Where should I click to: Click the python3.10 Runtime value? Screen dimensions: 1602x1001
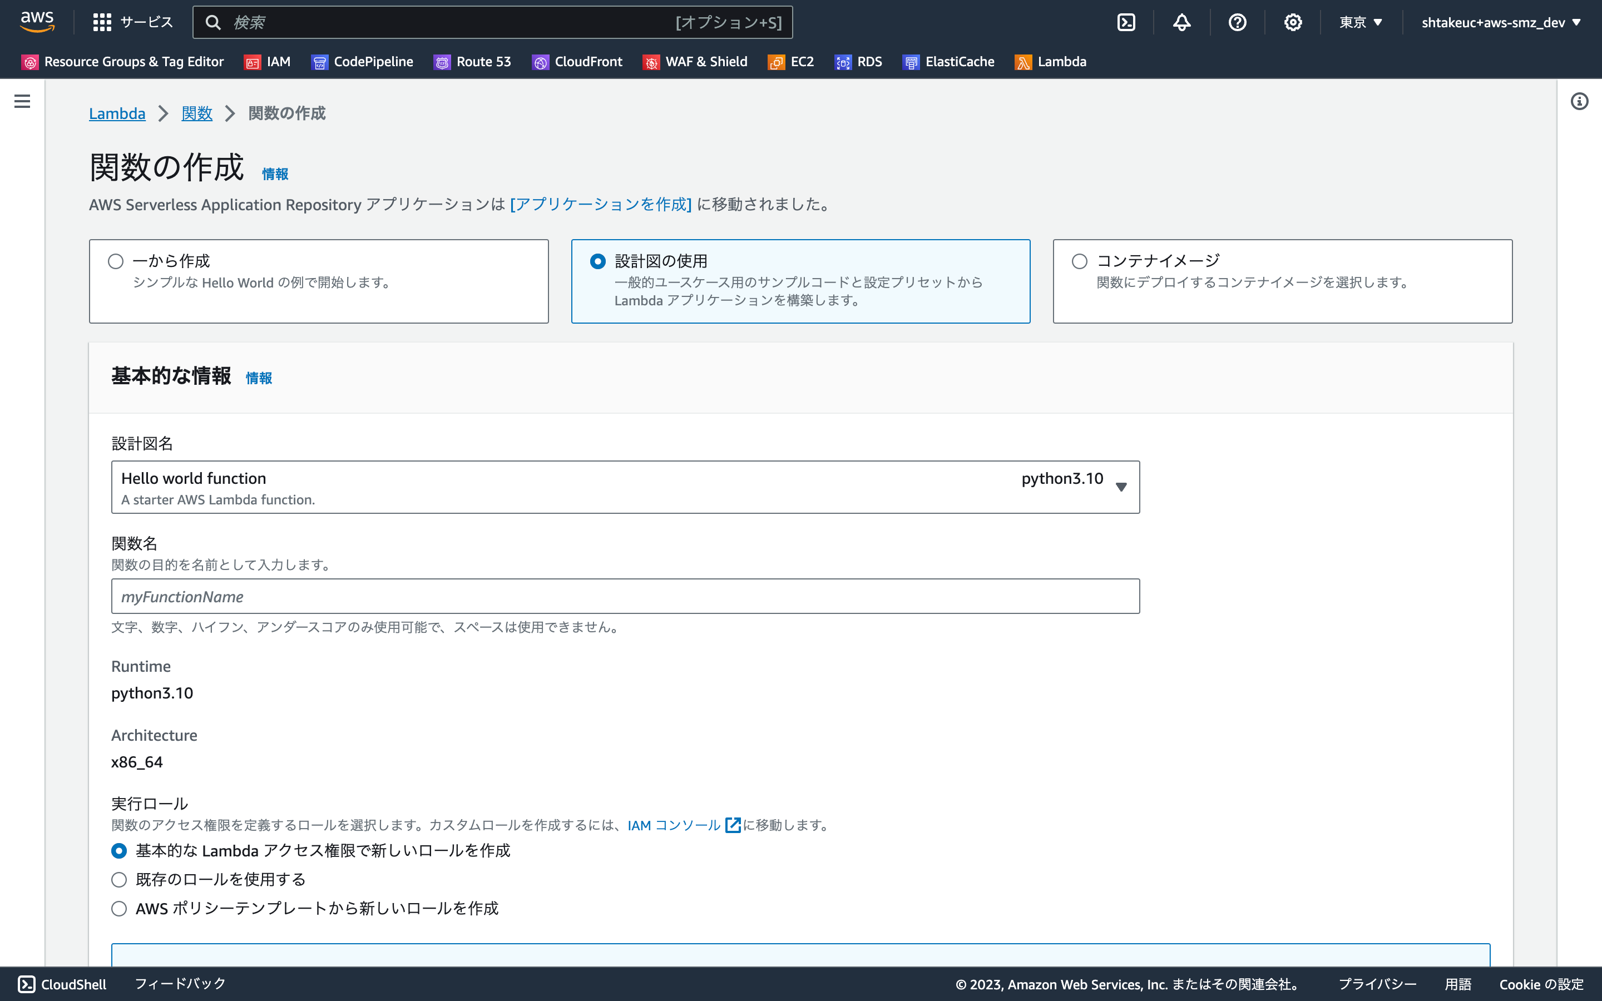click(152, 693)
